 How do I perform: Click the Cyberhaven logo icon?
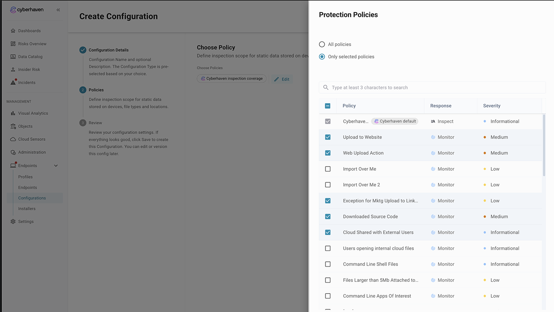pos(13,10)
